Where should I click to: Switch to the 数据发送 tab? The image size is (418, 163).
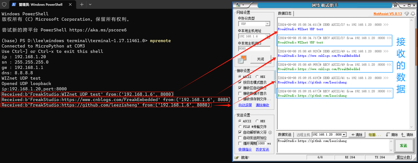[284, 134]
